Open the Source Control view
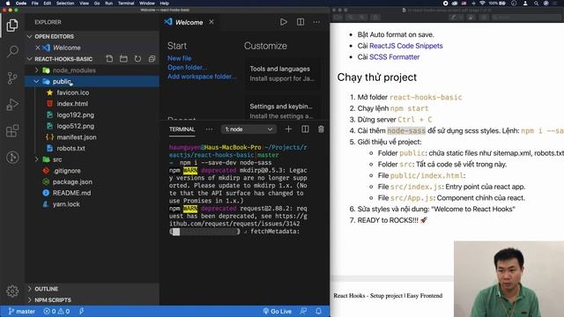This screenshot has height=317, width=564. point(12,78)
